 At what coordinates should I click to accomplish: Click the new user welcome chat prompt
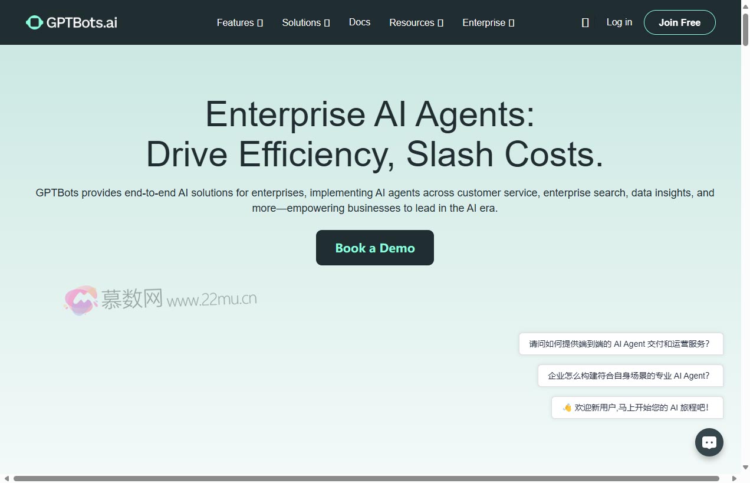637,407
